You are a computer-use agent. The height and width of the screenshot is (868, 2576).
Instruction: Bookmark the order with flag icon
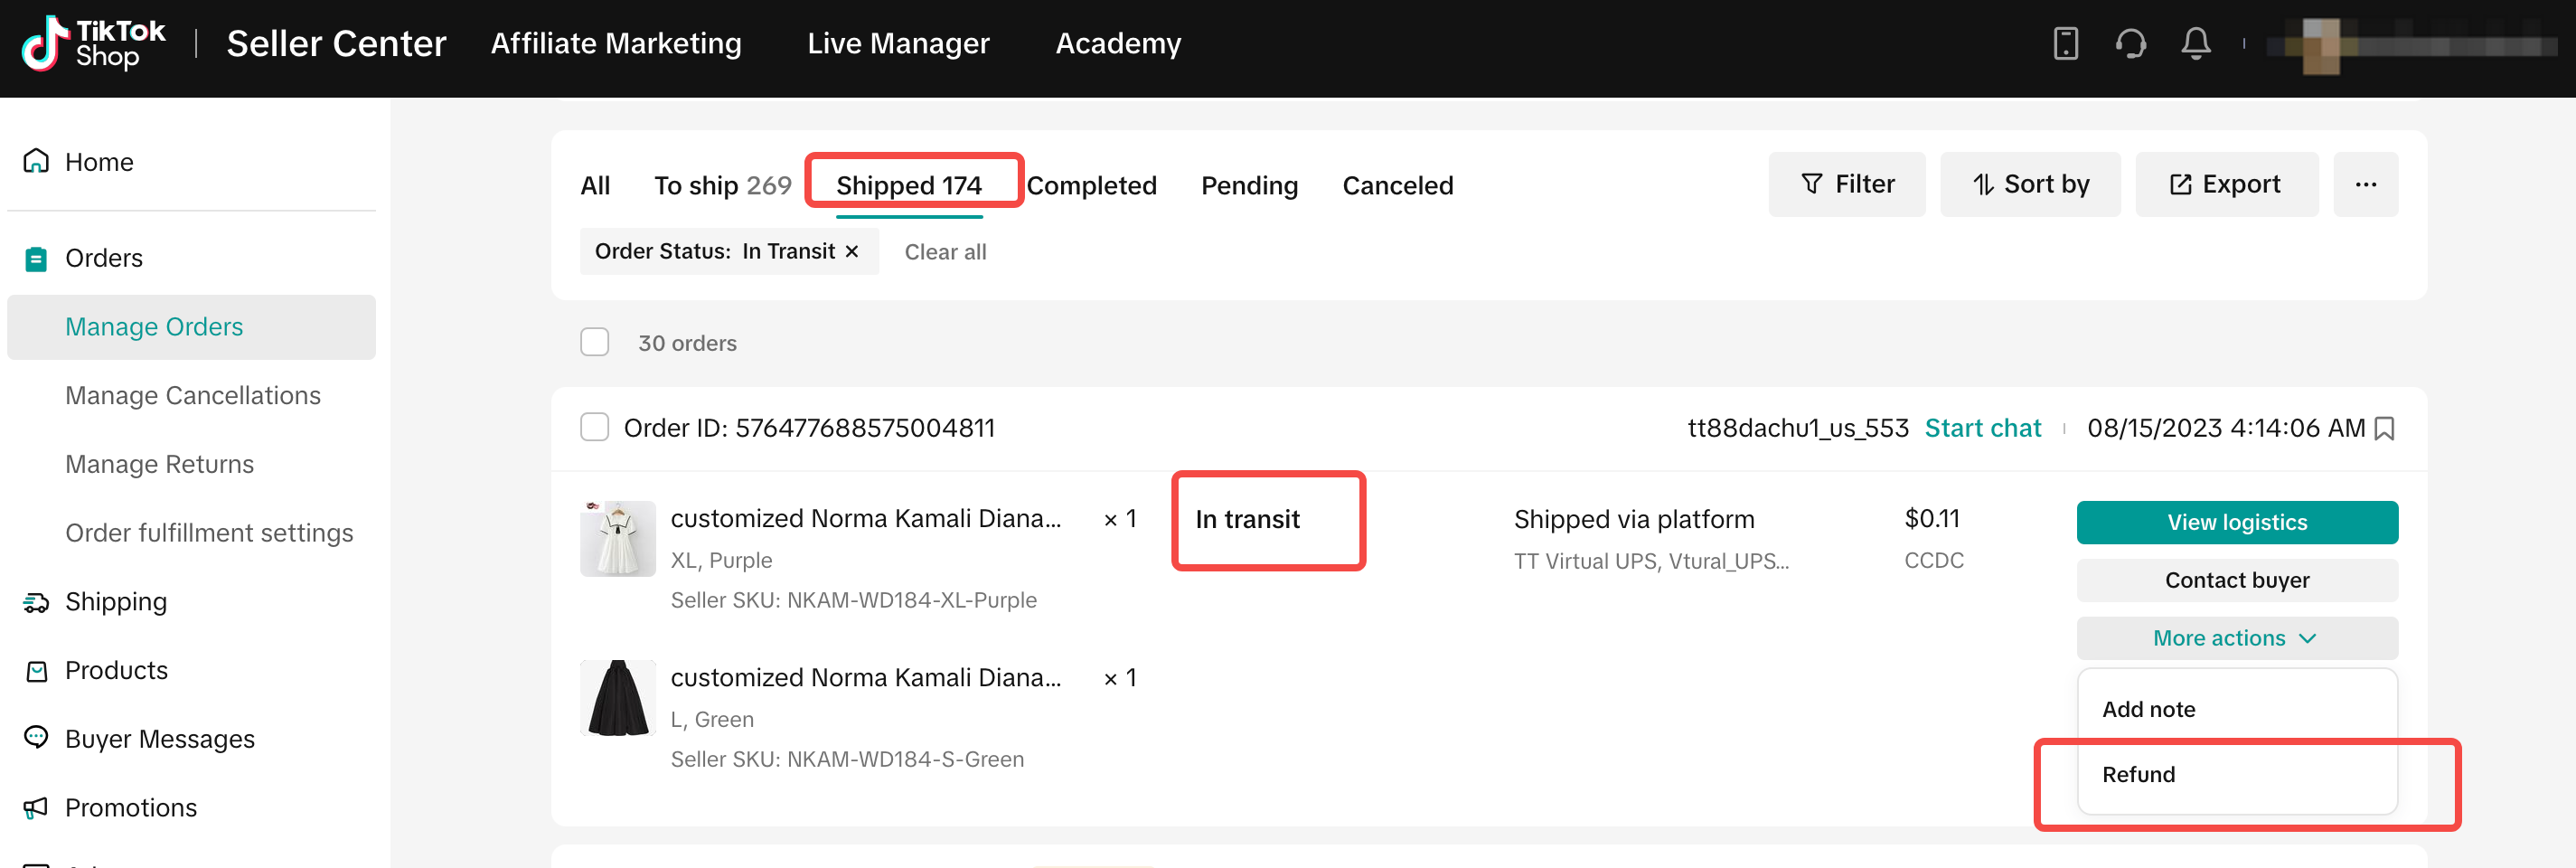[x=2384, y=429]
